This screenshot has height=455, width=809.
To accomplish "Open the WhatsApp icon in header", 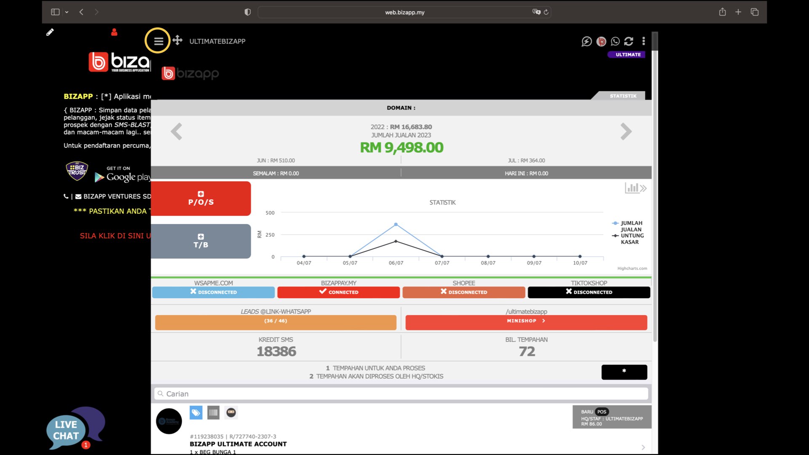I will [615, 41].
